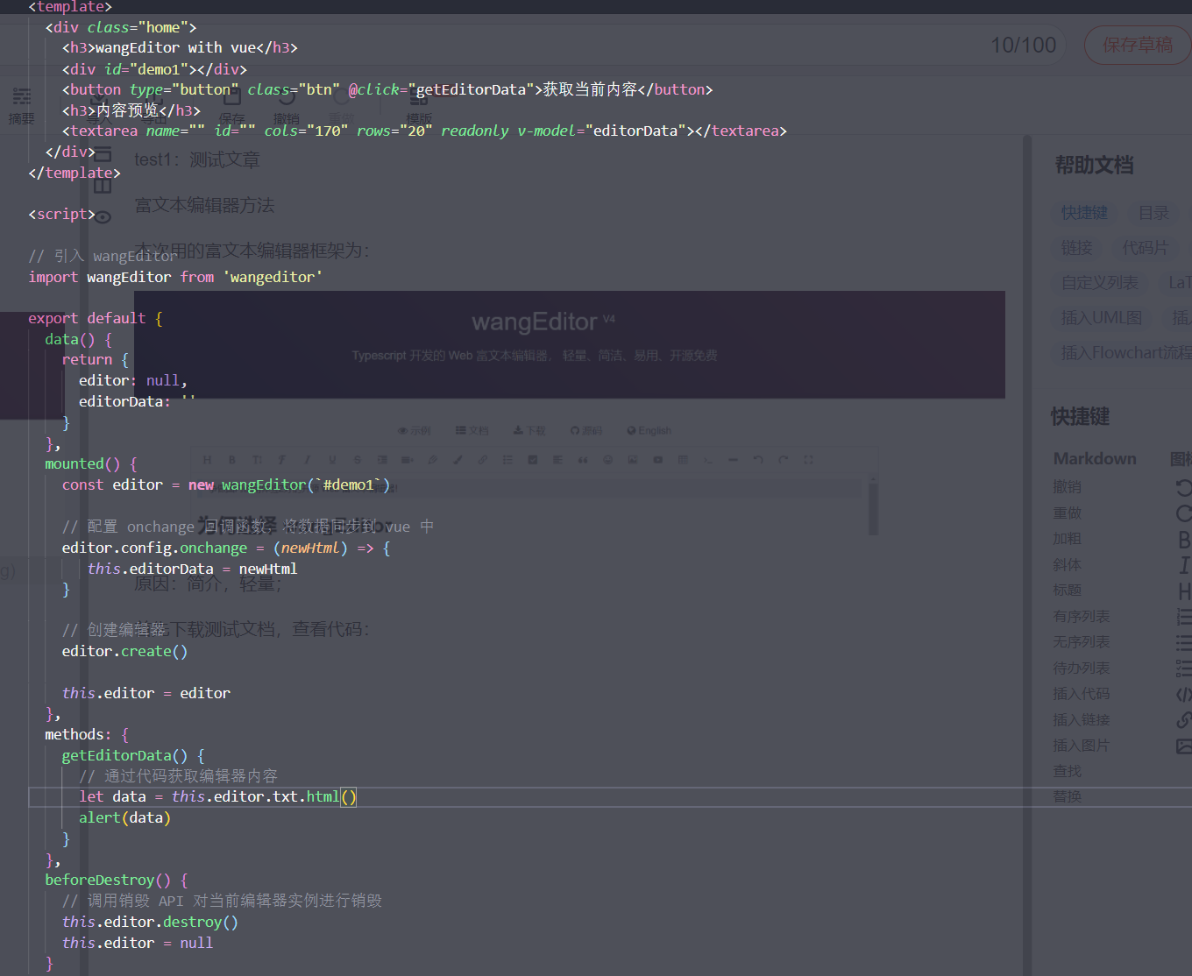This screenshot has width=1192, height=976.
Task: Click the import wangEditor from 'wangeditor' line
Action: (175, 277)
